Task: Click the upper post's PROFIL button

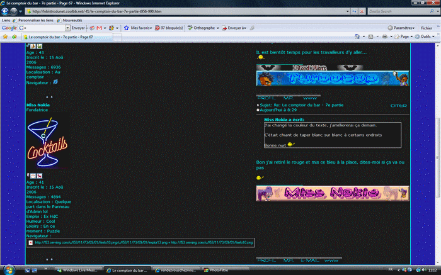Action: 266,98
